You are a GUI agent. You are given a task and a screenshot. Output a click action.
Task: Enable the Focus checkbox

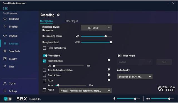[44, 81]
